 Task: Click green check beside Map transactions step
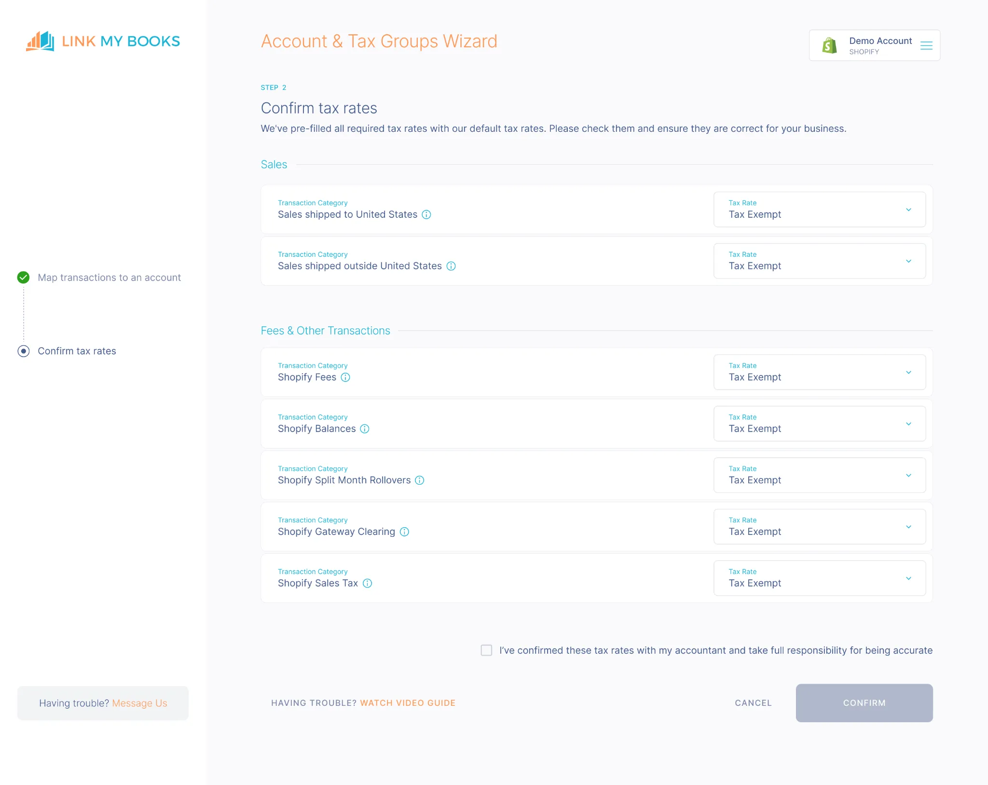(23, 277)
